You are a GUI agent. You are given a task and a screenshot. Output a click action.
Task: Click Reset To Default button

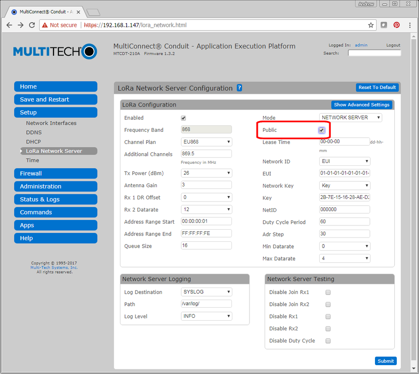click(x=377, y=87)
